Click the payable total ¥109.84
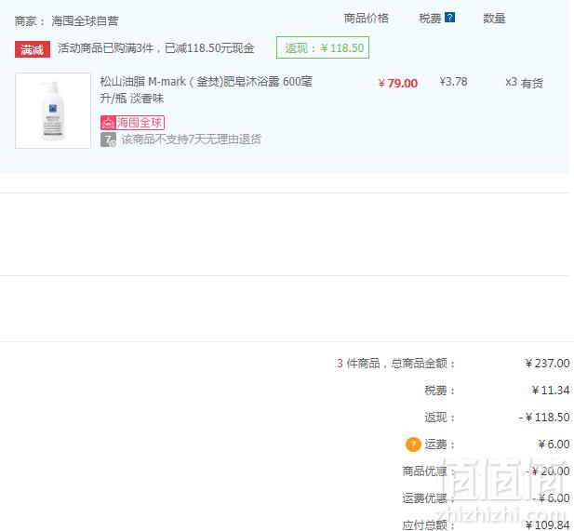The image size is (574, 531). pos(547,524)
